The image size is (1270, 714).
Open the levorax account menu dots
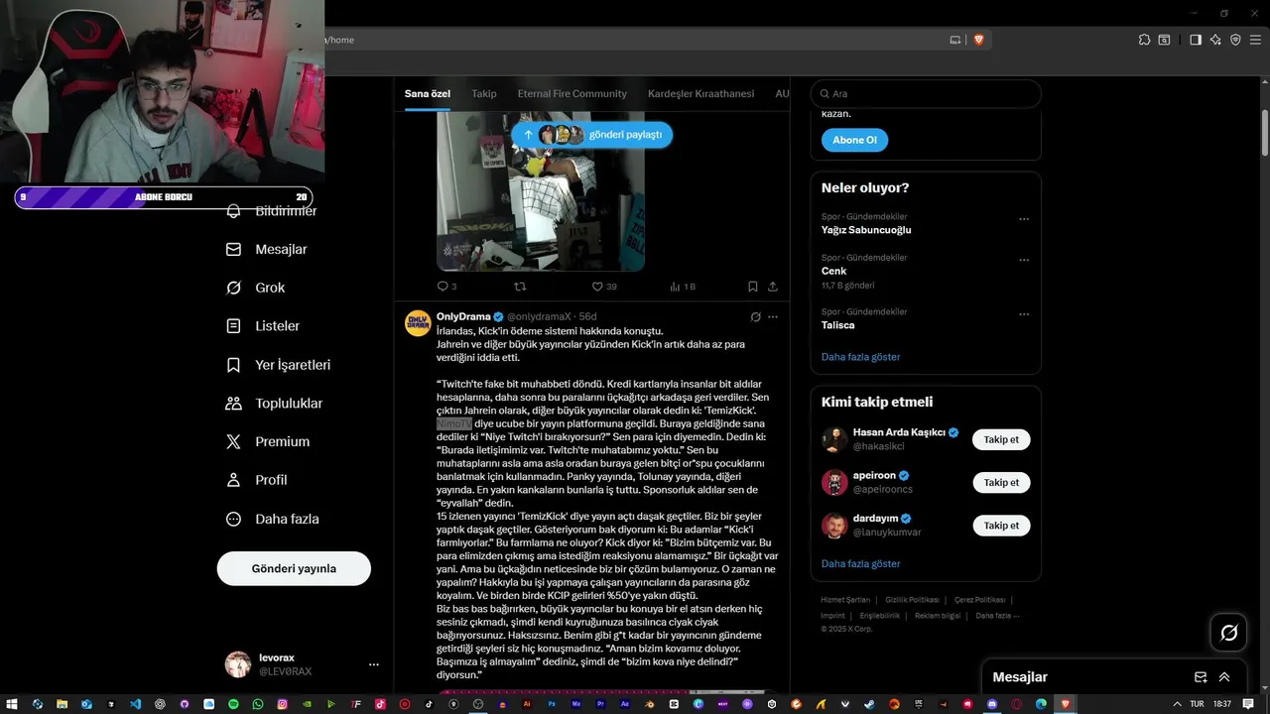tap(374, 664)
